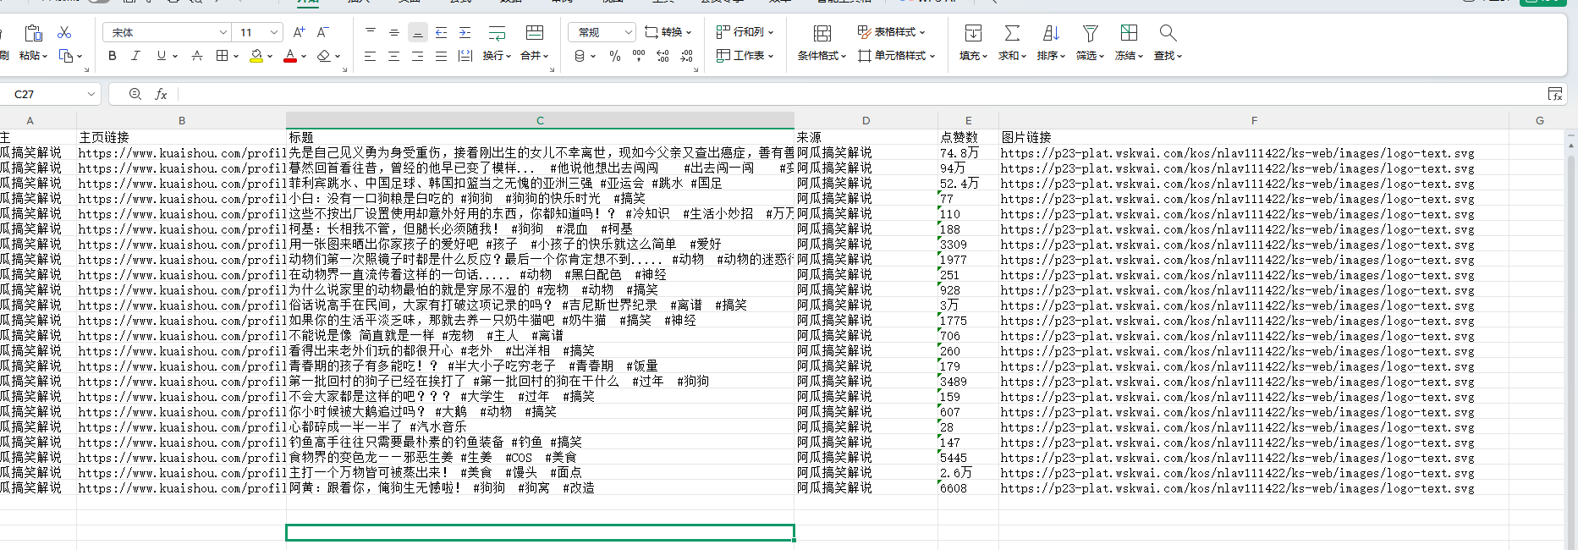The image size is (1578, 550).
Task: Click the Currency format icon
Action: [580, 56]
